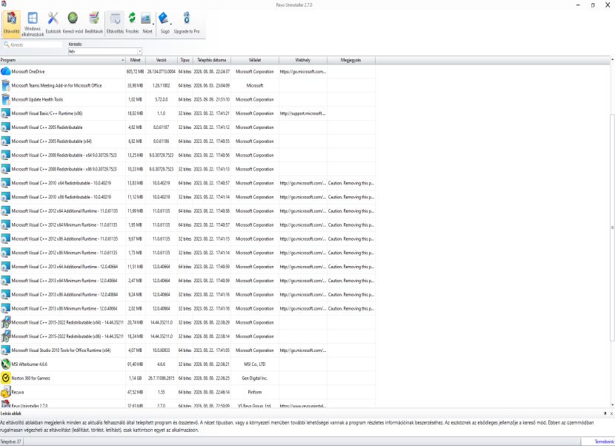Select Visual C++ 2015-2022 Redistributable (x64) icon

5,322
